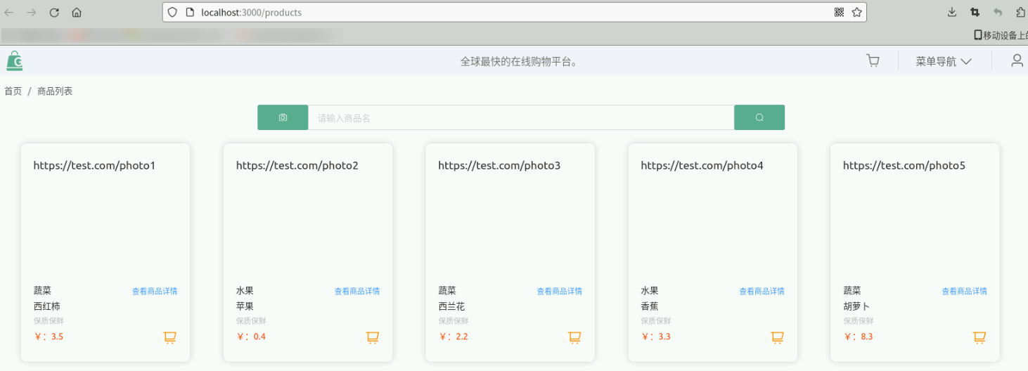The width and height of the screenshot is (1028, 371).
Task: Open the extensions puzzle icon
Action: 1020,12
